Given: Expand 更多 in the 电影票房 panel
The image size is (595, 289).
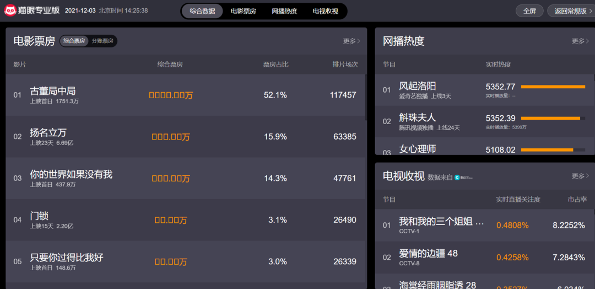Looking at the screenshot, I should click(351, 41).
